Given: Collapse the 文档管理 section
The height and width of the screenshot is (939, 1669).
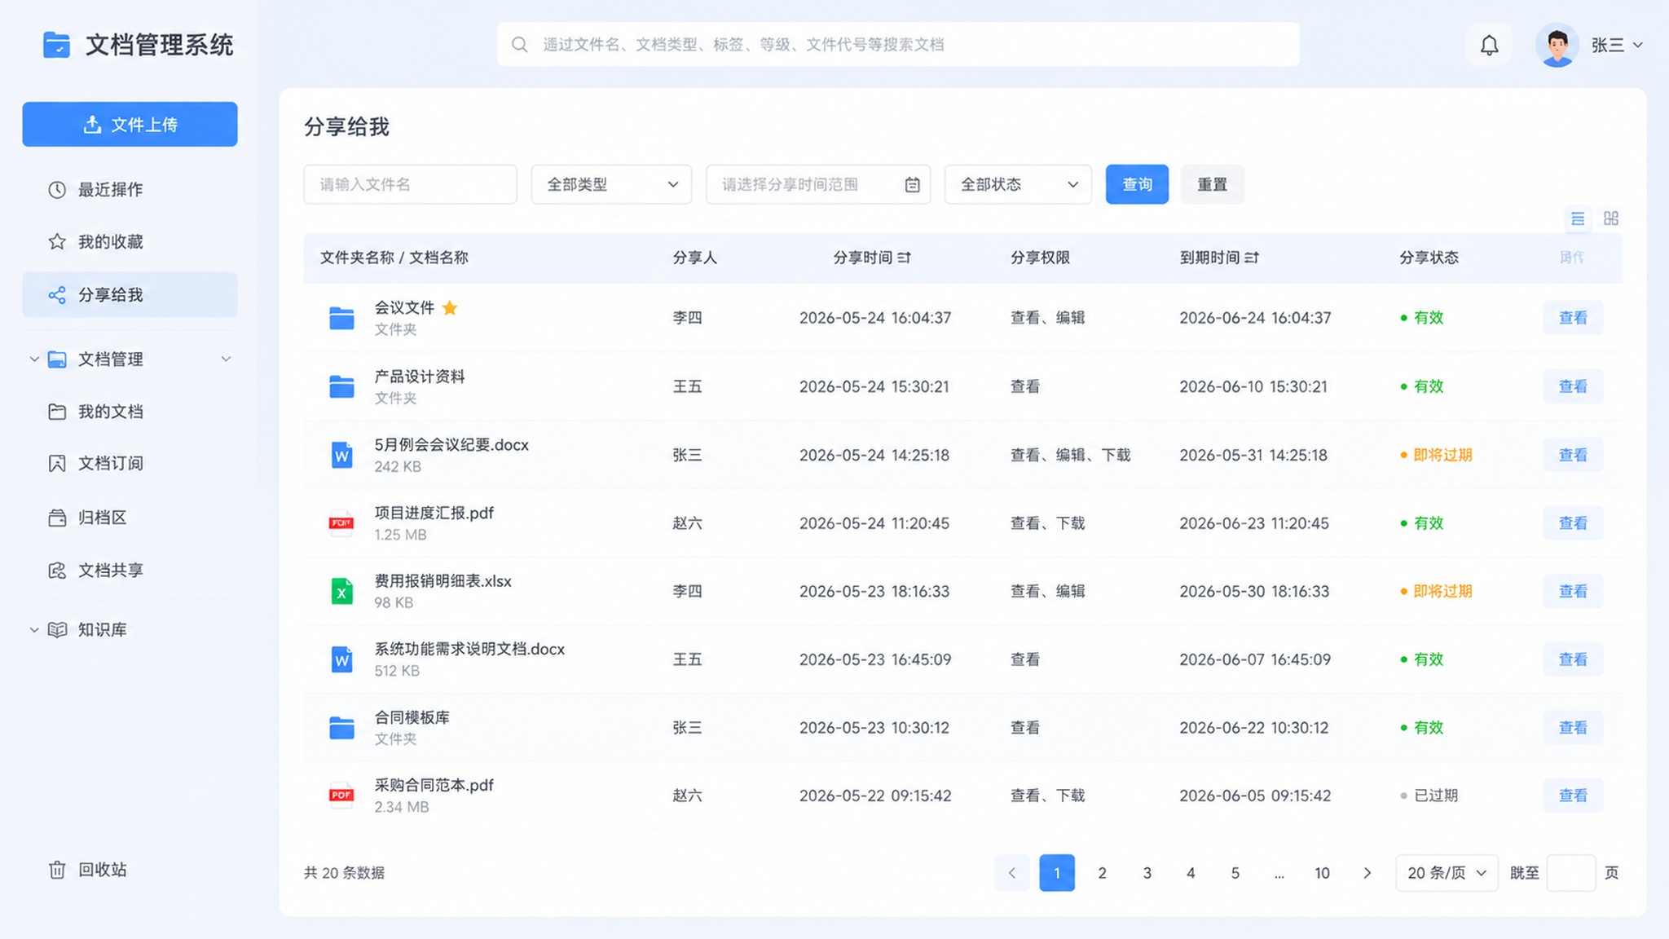Looking at the screenshot, I should click(226, 359).
